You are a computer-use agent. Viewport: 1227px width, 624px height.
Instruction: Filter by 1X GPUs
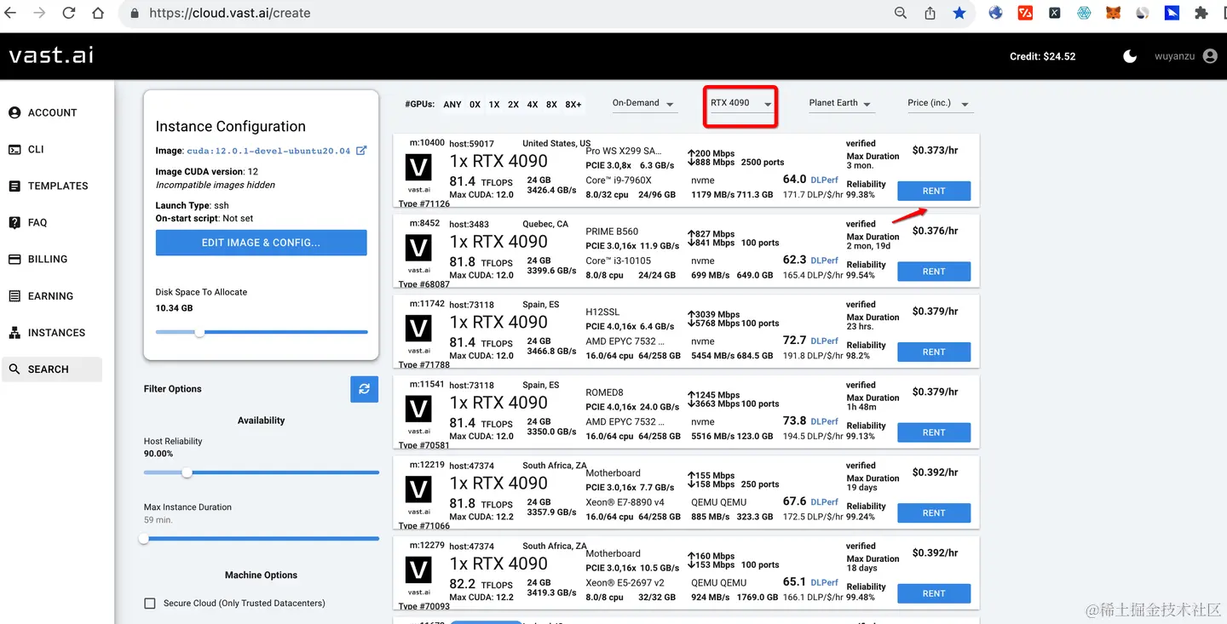[x=494, y=105]
